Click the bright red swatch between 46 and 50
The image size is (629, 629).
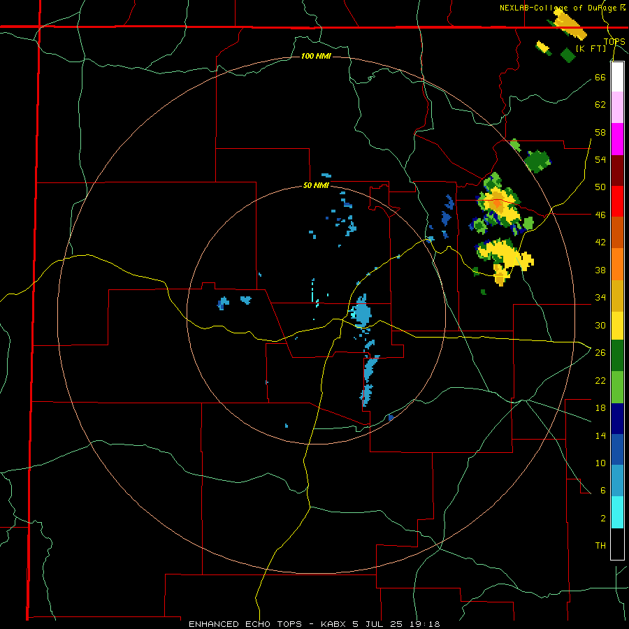point(617,201)
